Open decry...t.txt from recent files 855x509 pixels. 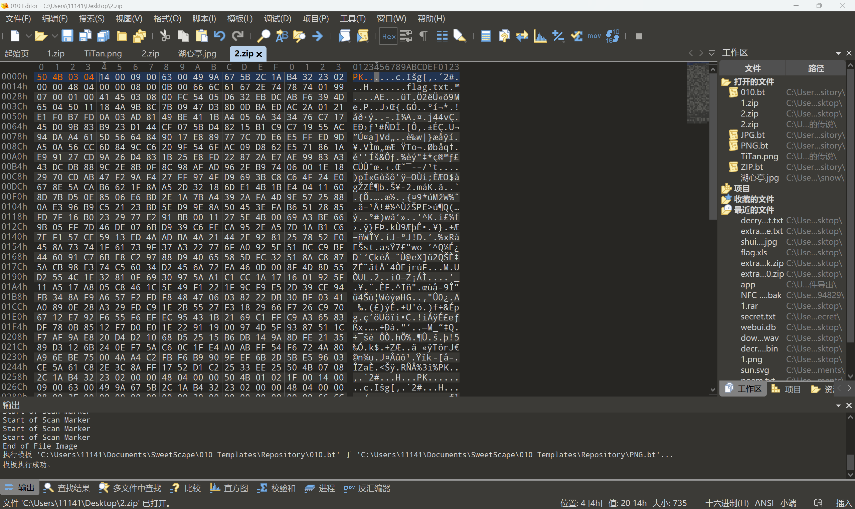(x=761, y=221)
